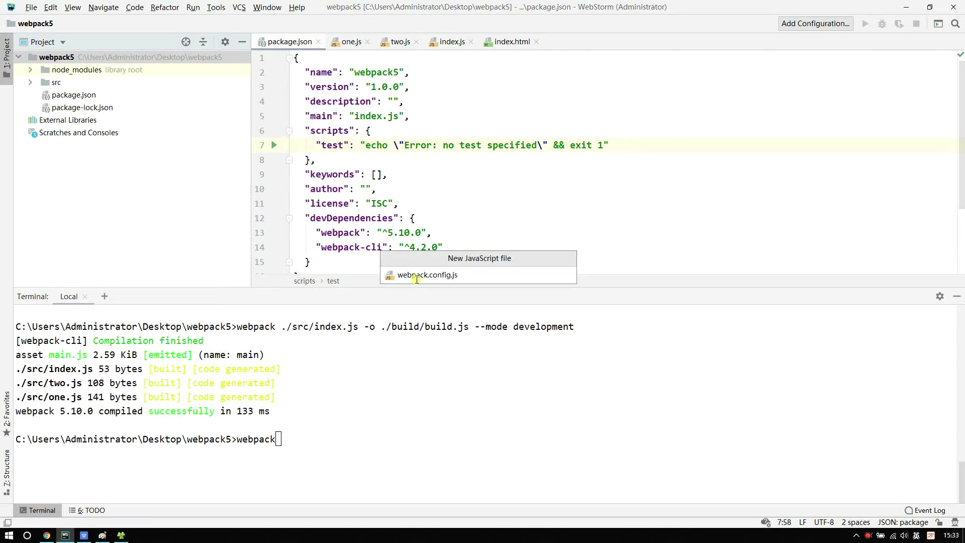Screen dimensions: 965x543
Task: Click the Stop icon in toolbar
Action: point(916,24)
